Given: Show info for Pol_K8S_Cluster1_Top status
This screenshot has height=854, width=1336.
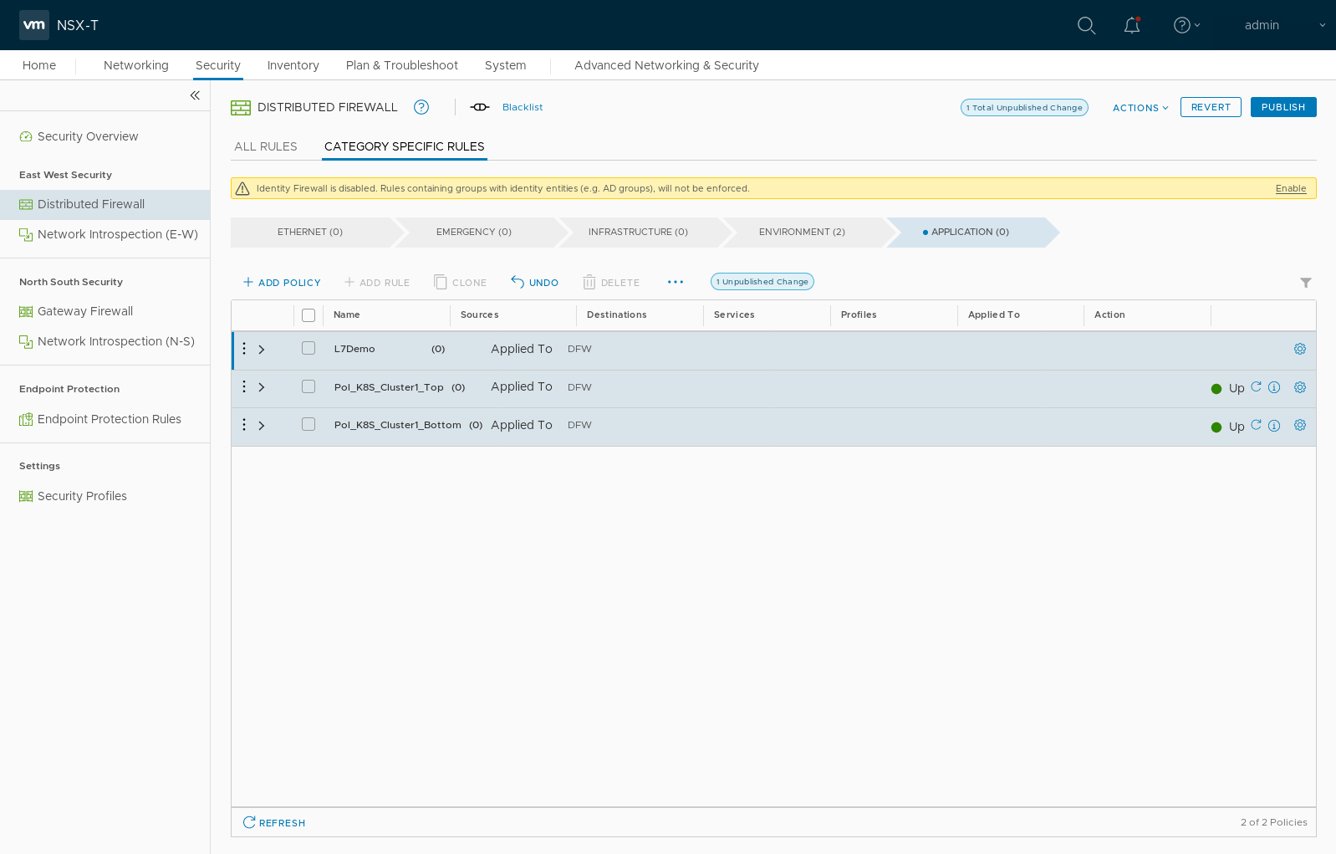Looking at the screenshot, I should (x=1274, y=387).
